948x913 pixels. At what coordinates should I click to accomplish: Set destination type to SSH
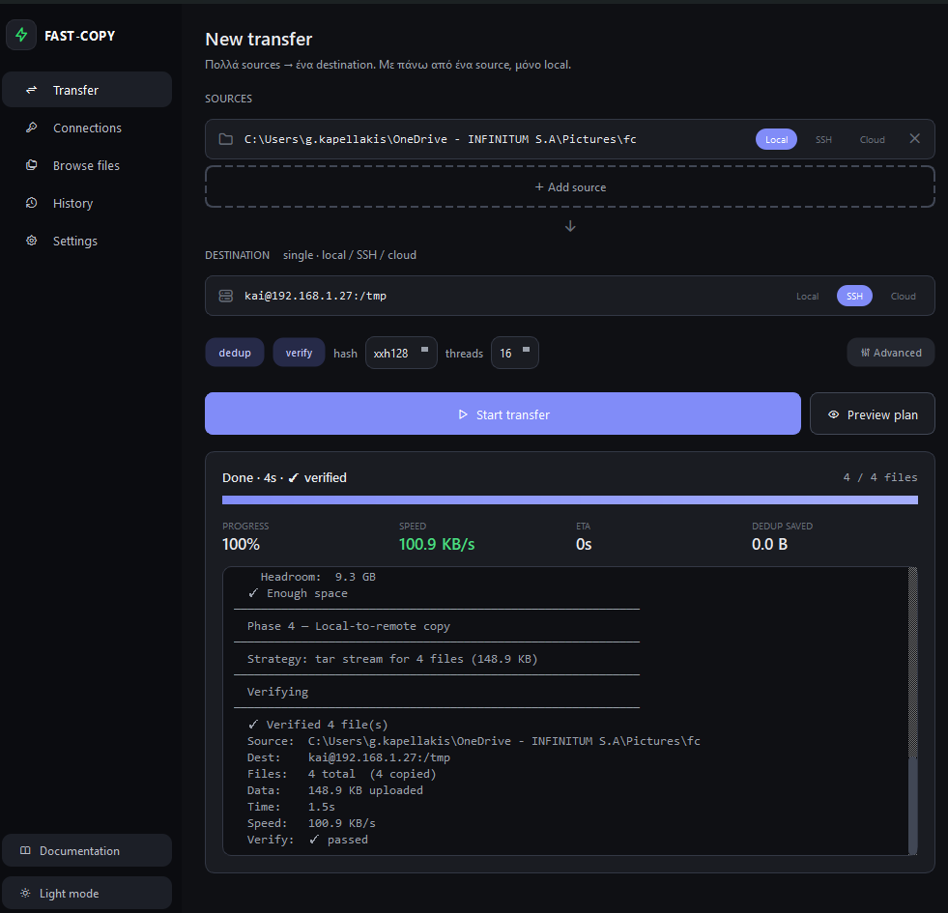[854, 296]
